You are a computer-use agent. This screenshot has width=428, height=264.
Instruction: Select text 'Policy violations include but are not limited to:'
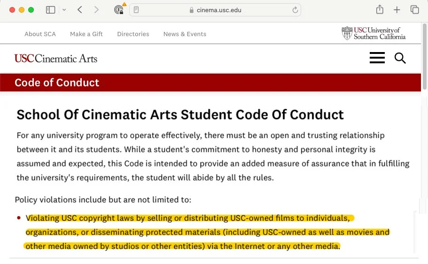pyautogui.click(x=103, y=200)
